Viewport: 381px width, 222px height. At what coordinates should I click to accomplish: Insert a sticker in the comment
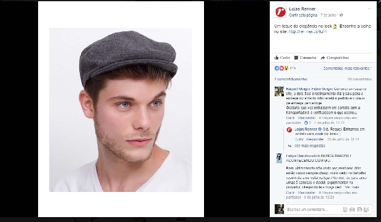pos(366,209)
